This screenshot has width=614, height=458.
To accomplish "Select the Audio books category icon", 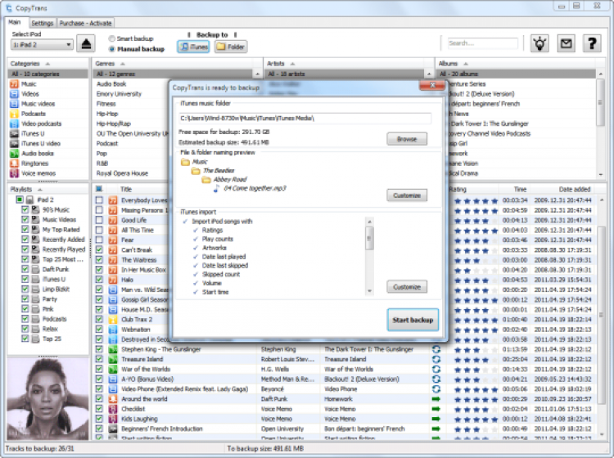I will (x=14, y=153).
